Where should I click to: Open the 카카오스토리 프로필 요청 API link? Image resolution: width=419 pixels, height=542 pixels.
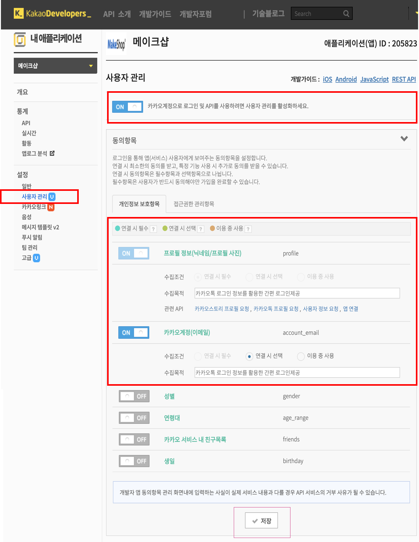coord(222,309)
